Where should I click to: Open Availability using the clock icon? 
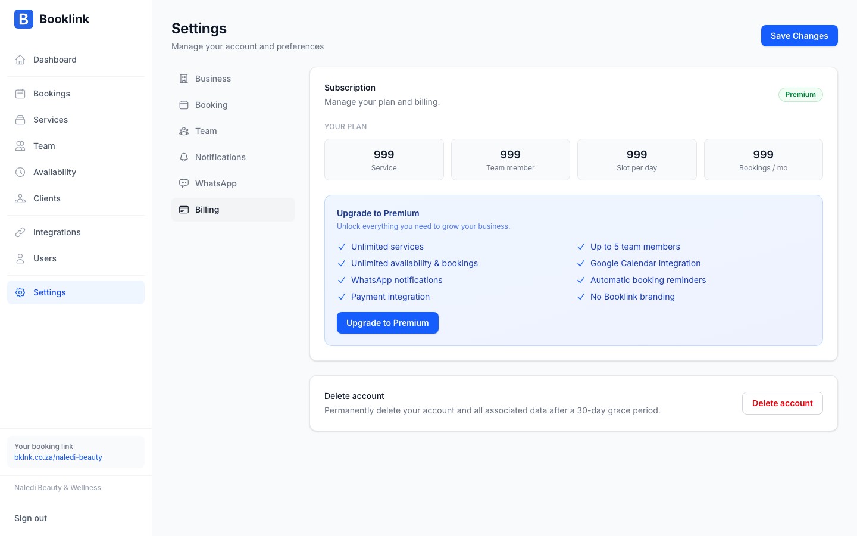[20, 172]
